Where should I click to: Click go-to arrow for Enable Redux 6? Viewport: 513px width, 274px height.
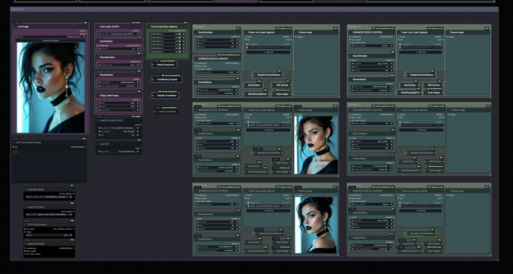coord(184,52)
